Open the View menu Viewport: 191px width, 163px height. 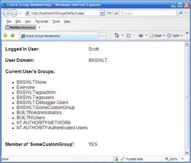28,21
